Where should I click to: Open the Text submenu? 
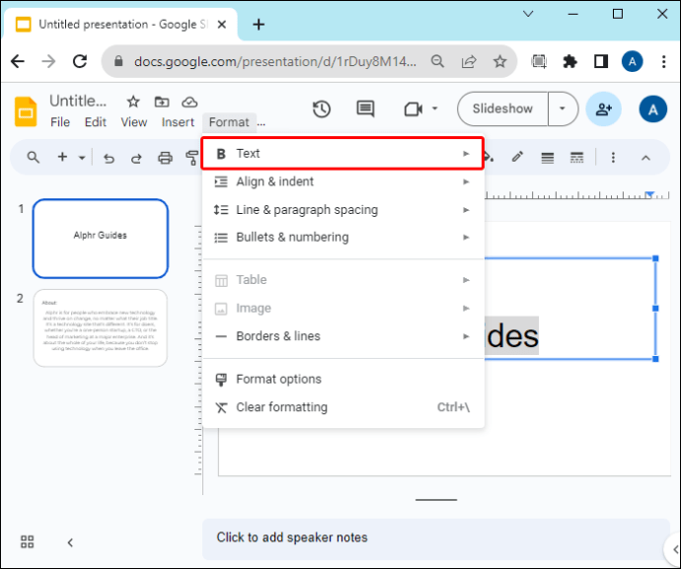tap(342, 153)
